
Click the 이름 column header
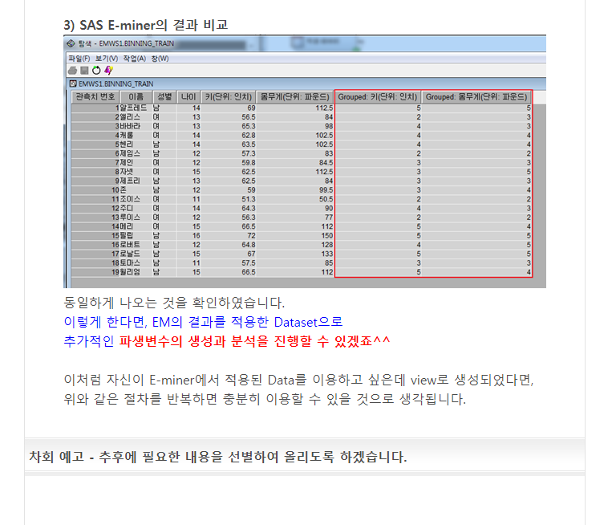point(136,97)
